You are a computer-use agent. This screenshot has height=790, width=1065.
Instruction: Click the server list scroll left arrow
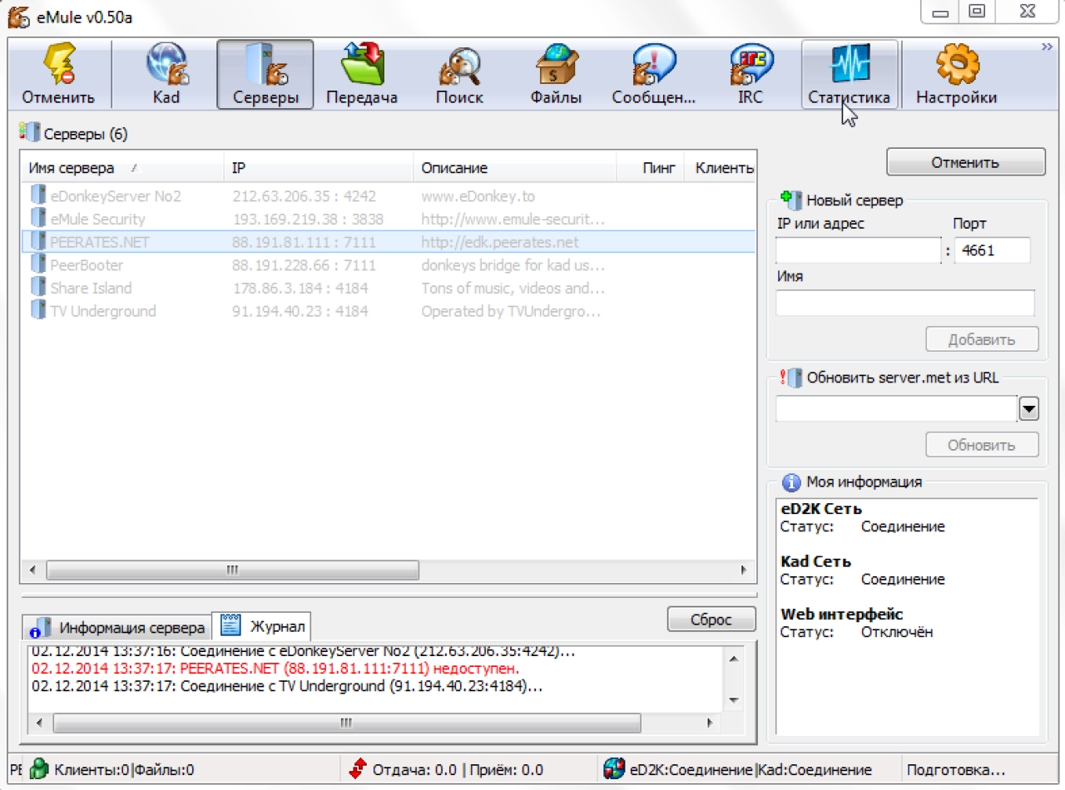click(32, 570)
